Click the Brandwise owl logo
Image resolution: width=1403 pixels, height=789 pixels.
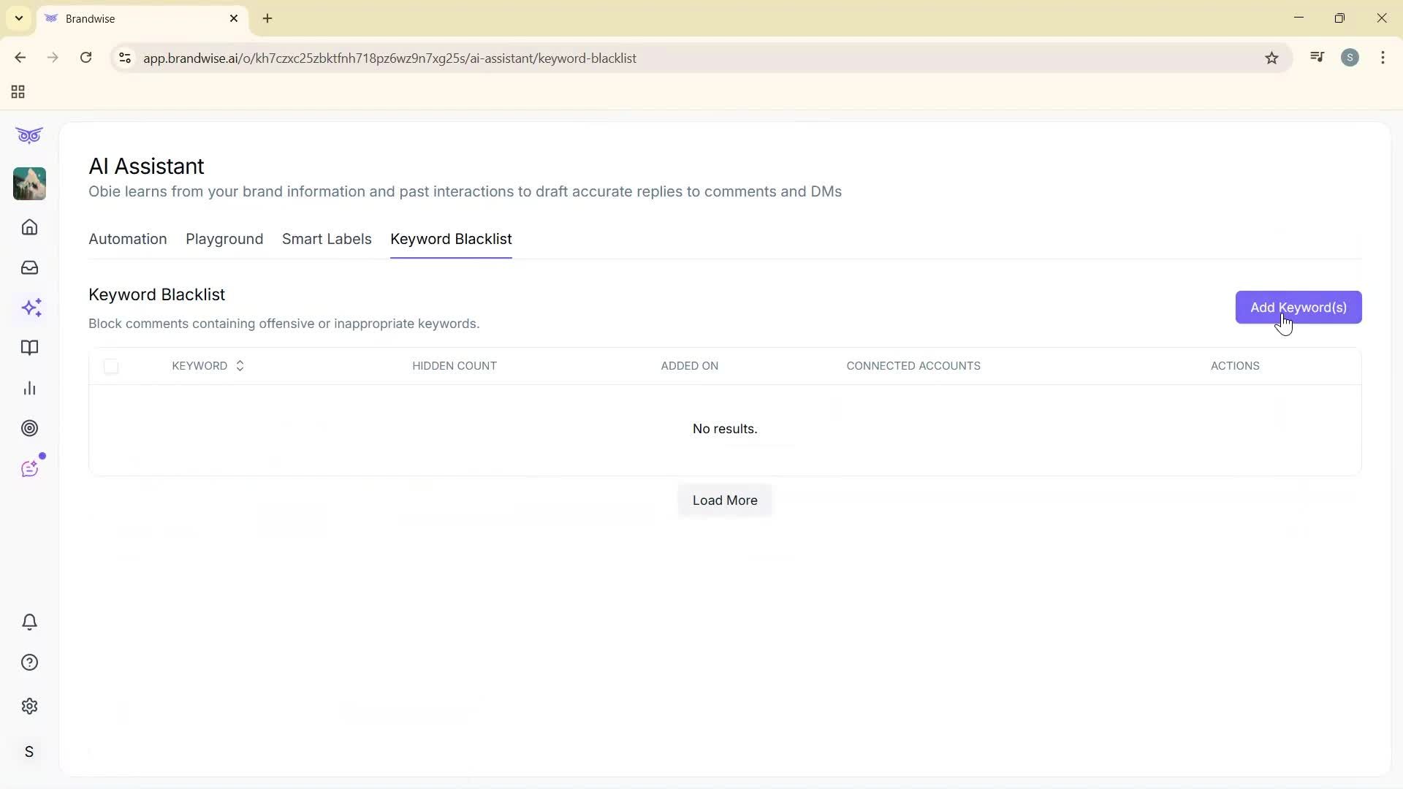click(x=29, y=135)
